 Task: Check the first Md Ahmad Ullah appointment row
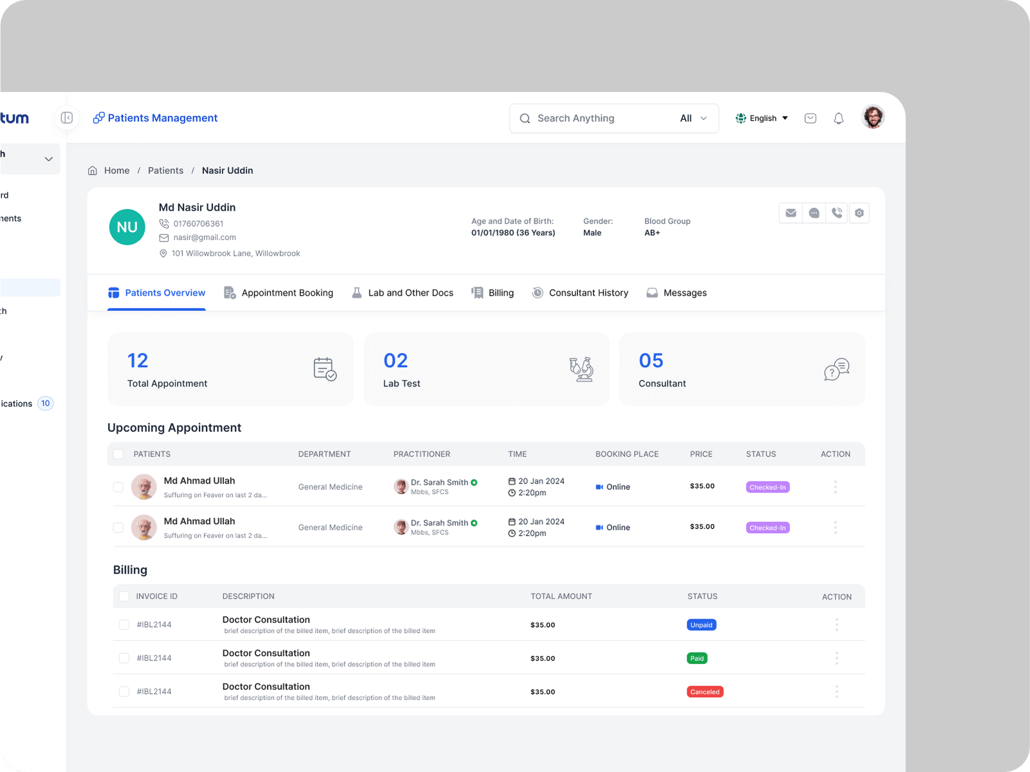118,487
